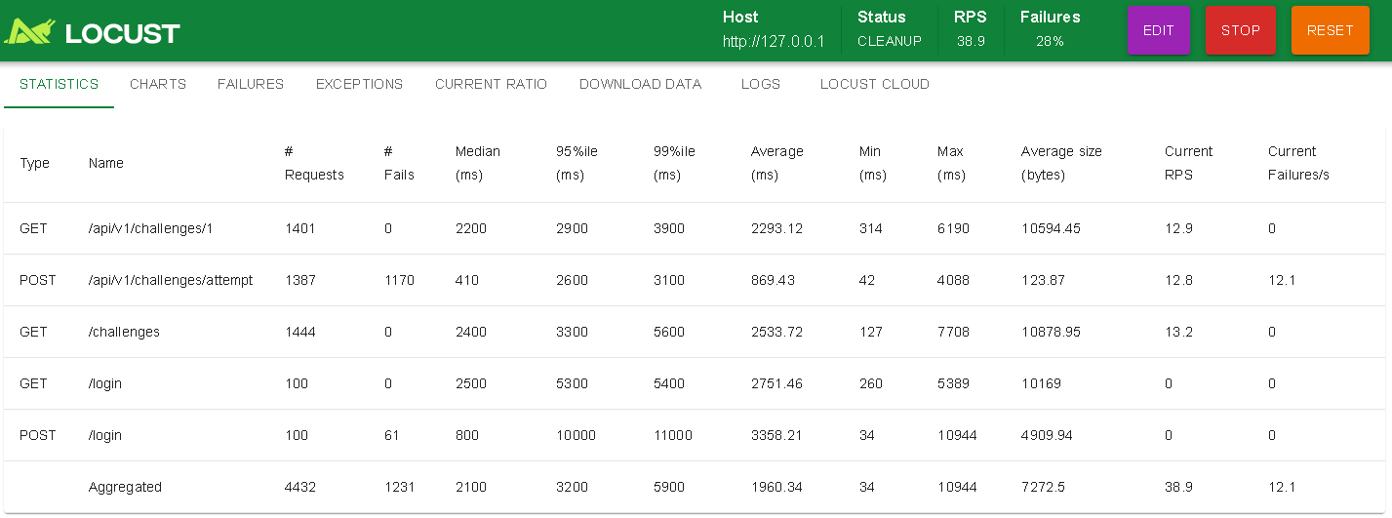Reset the statistics with Reset button
Viewport: 1392px width, 518px height.
(x=1331, y=30)
